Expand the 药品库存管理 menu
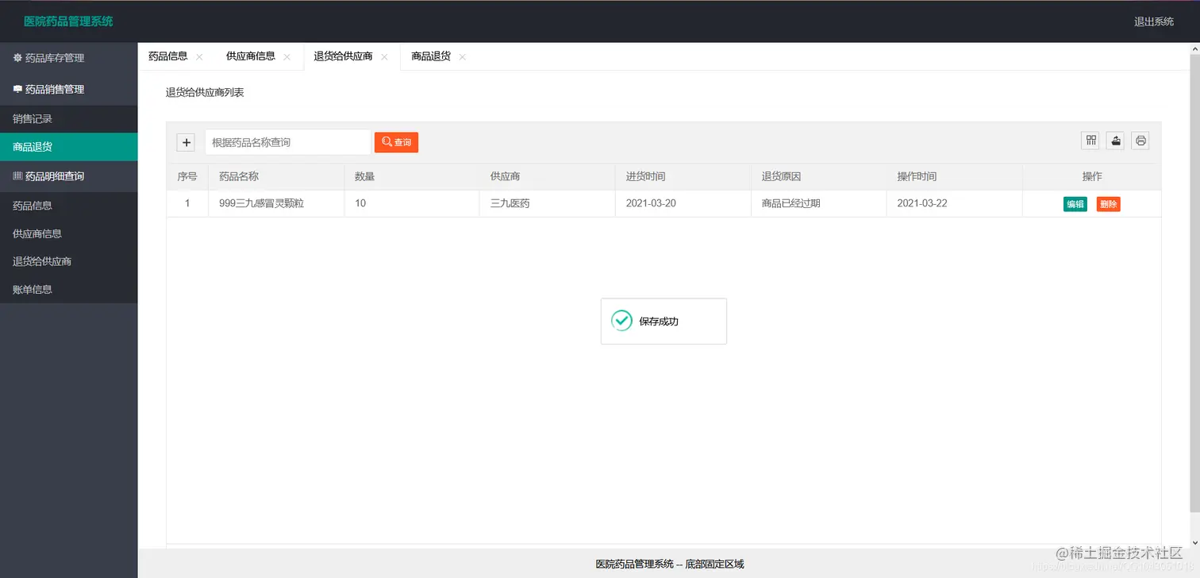Screen dimensions: 1200x578 pos(68,58)
